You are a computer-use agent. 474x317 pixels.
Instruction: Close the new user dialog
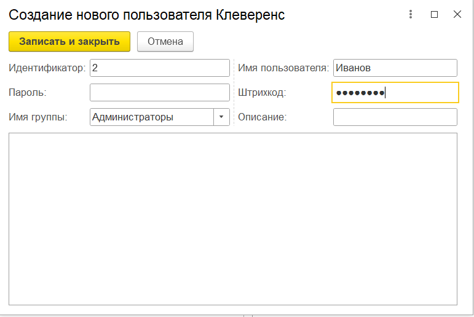pos(457,14)
